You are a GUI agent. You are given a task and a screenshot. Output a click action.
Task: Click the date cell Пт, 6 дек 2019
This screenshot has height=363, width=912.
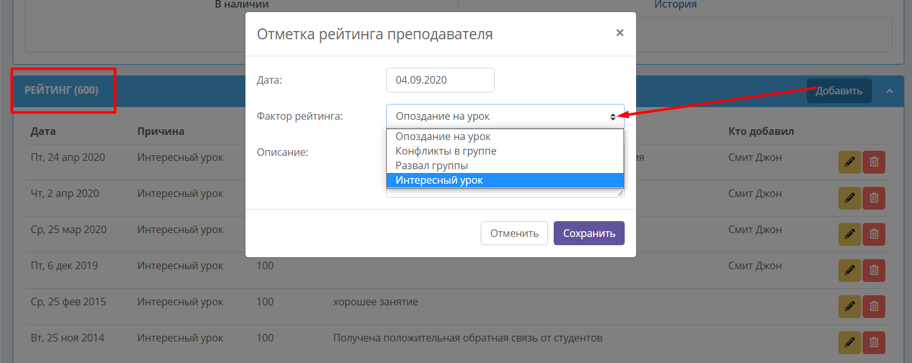click(64, 265)
